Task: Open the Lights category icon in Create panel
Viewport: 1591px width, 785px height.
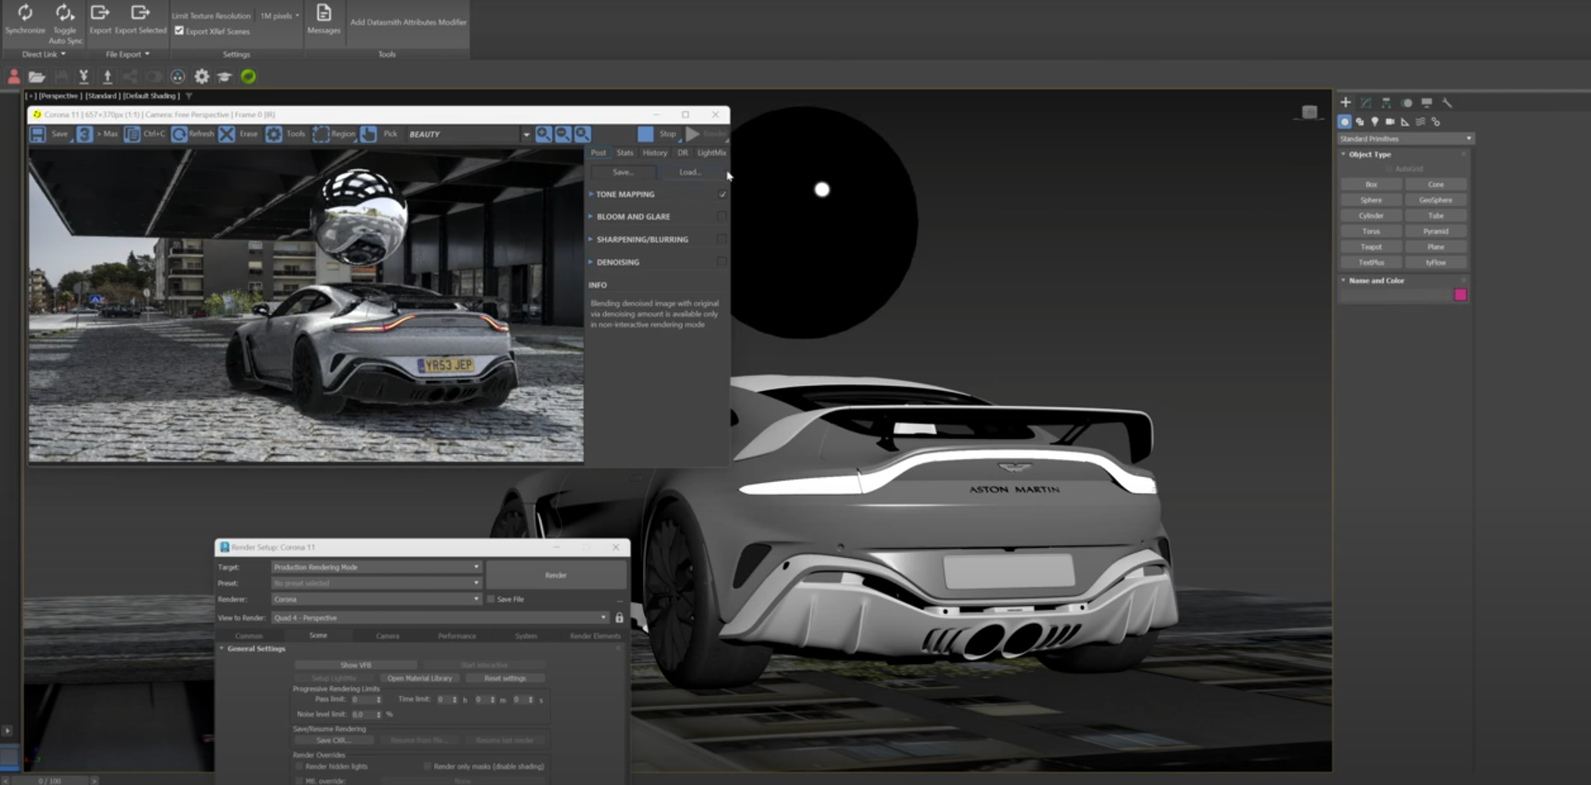Action: [x=1375, y=122]
